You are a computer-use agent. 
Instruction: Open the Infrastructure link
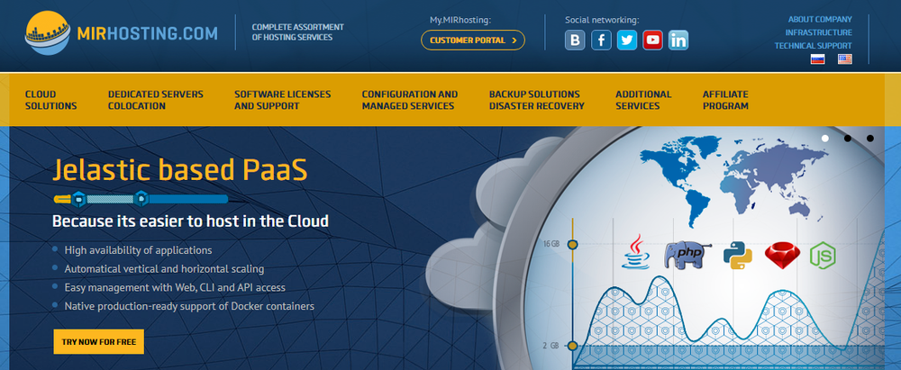(x=819, y=32)
